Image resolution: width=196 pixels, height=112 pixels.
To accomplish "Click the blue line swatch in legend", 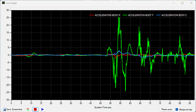I will tap(159, 15).
